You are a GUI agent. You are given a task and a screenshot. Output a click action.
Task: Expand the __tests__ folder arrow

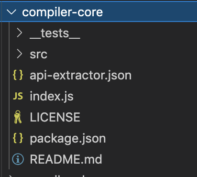click(19, 33)
